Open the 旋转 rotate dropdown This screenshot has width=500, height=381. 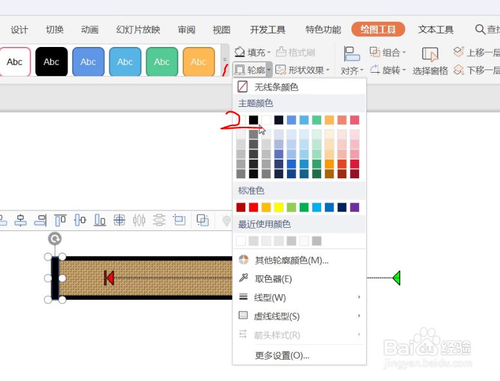point(388,70)
